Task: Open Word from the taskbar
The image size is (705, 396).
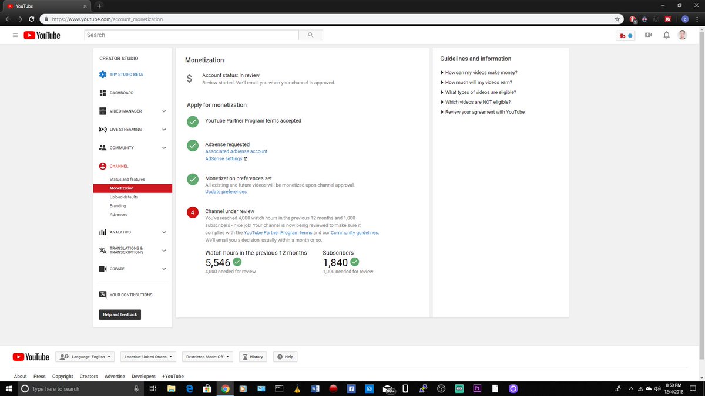Action: 314,388
